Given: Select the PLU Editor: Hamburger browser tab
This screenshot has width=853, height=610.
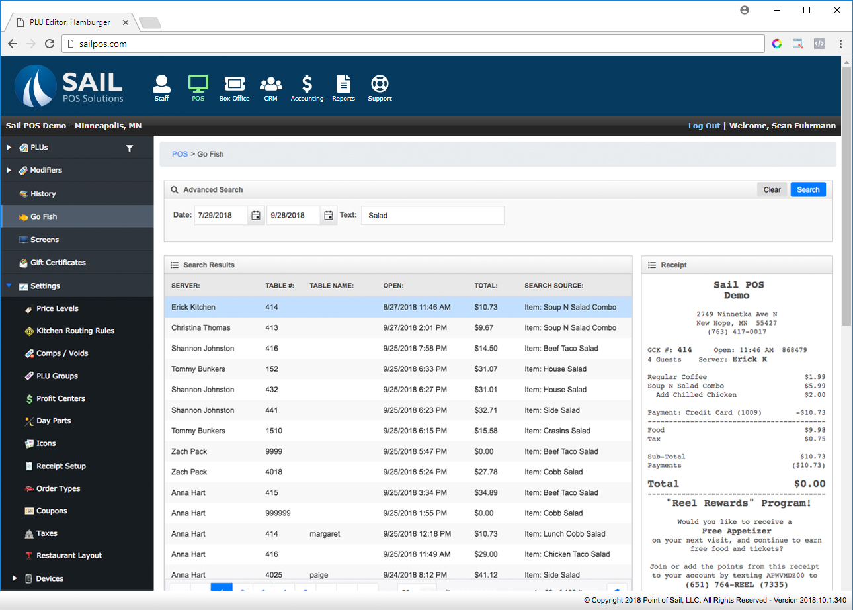Looking at the screenshot, I should [71, 22].
